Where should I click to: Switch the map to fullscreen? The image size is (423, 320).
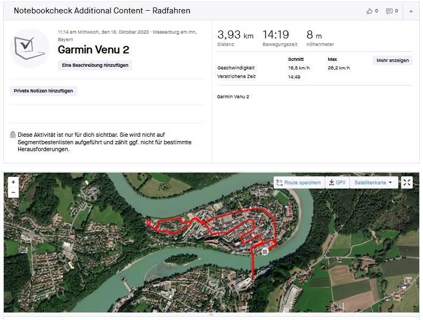407,183
